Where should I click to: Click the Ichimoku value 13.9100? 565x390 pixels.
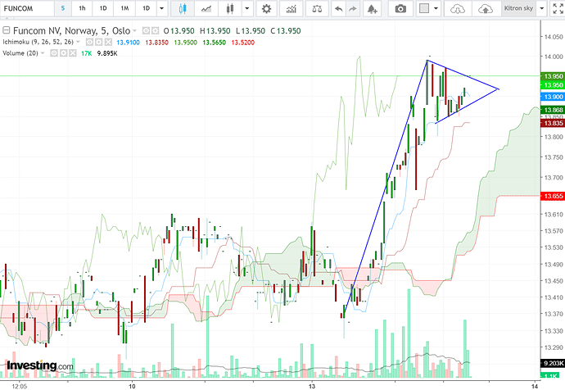click(x=128, y=42)
